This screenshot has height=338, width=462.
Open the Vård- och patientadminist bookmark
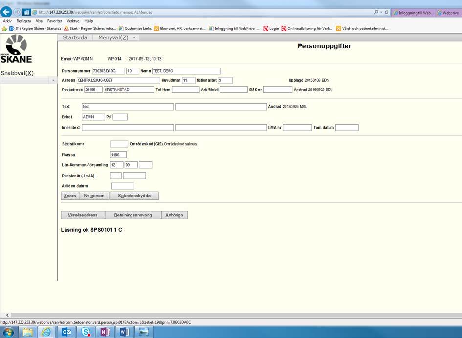pyautogui.click(x=362, y=28)
